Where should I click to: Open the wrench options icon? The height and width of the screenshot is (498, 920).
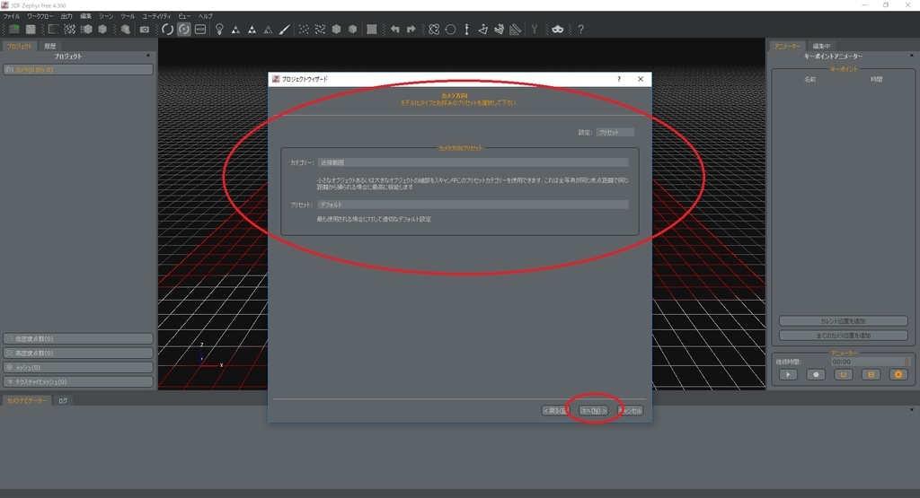click(x=535, y=30)
